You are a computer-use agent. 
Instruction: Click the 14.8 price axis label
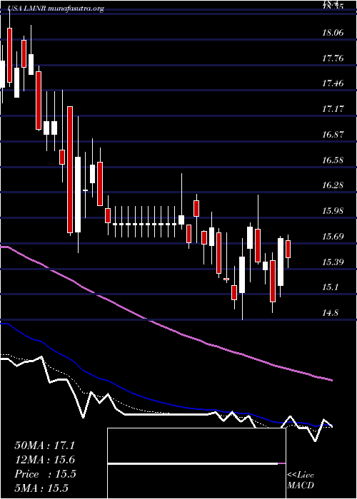(x=330, y=313)
